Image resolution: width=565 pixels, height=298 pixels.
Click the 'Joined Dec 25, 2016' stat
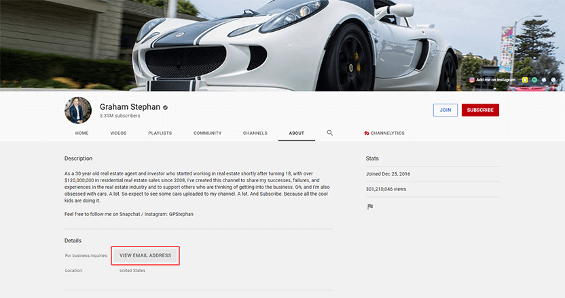(388, 173)
